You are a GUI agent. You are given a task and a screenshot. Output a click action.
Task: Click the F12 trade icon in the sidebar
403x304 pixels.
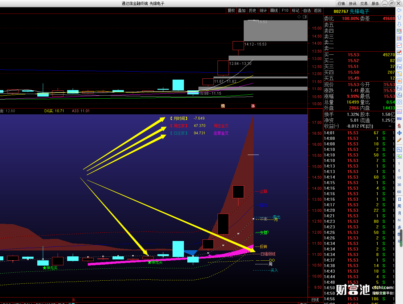(399, 88)
